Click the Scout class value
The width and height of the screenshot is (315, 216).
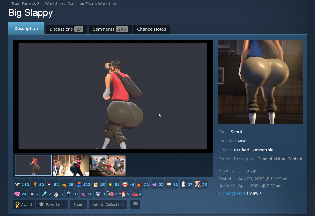coord(236,132)
